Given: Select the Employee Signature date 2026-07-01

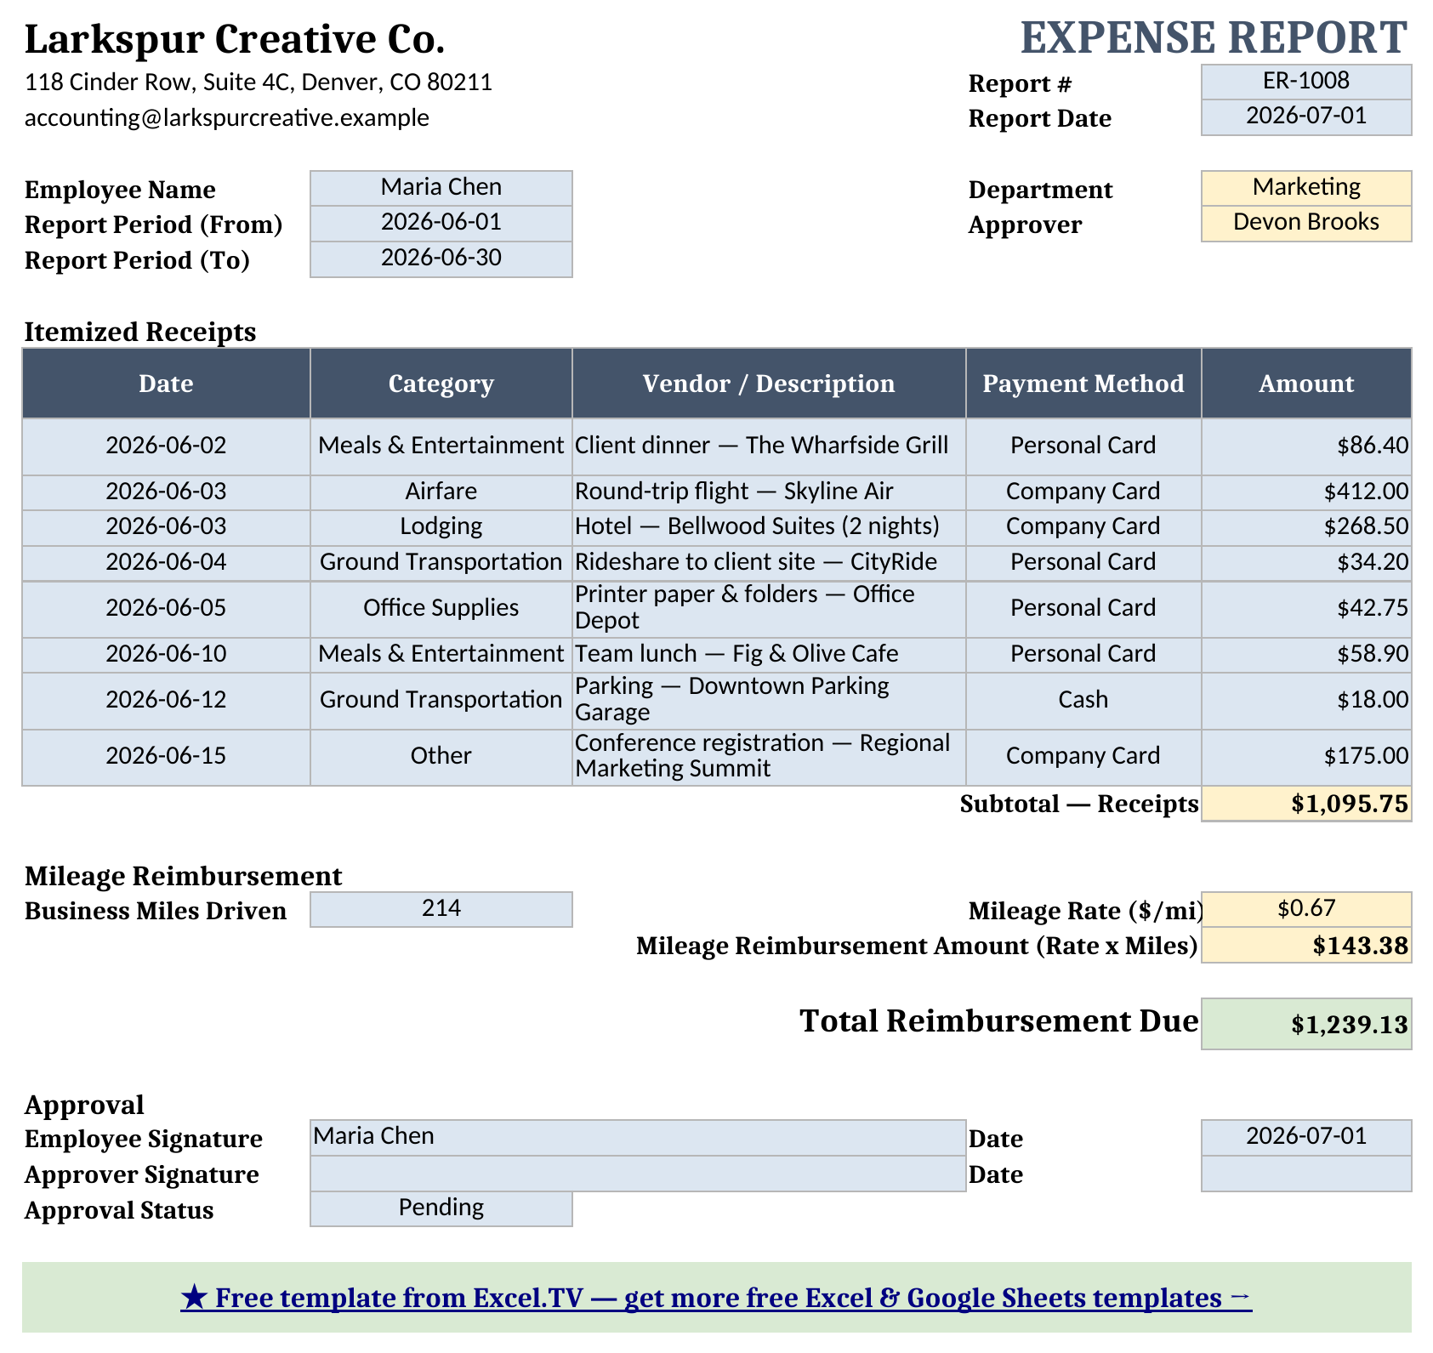Looking at the screenshot, I should (x=1306, y=1137).
